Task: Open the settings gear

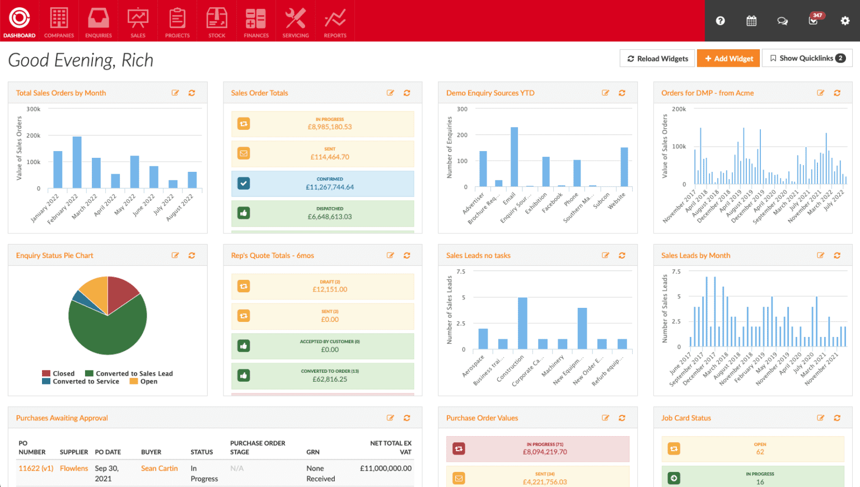Action: coord(845,20)
